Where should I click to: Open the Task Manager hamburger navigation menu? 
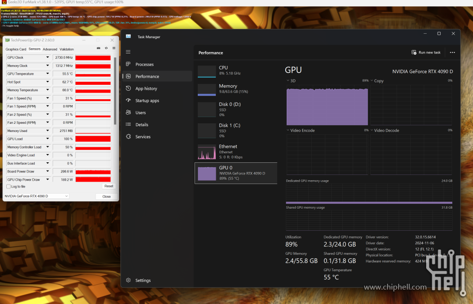[x=128, y=52]
